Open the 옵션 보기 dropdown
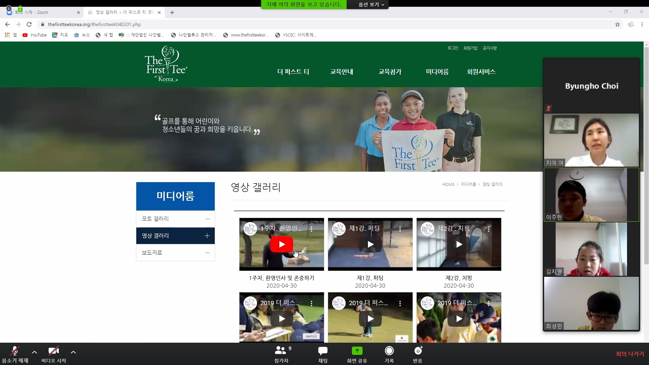Screen dimensions: 649x365 pyautogui.click(x=371, y=4)
